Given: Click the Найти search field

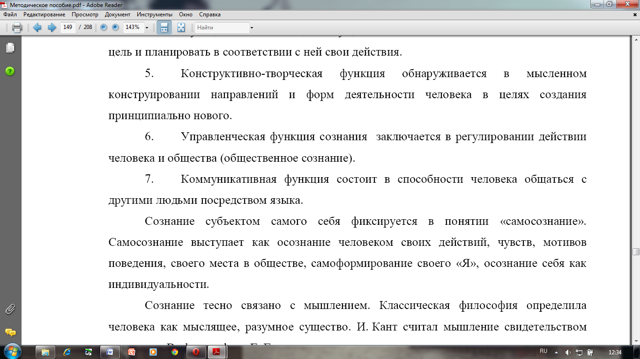Looking at the screenshot, I should point(222,28).
